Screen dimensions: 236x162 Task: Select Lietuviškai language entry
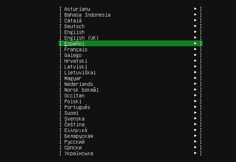80,73
